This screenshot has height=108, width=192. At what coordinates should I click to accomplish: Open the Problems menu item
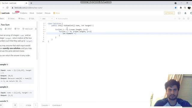pos(24,13)
